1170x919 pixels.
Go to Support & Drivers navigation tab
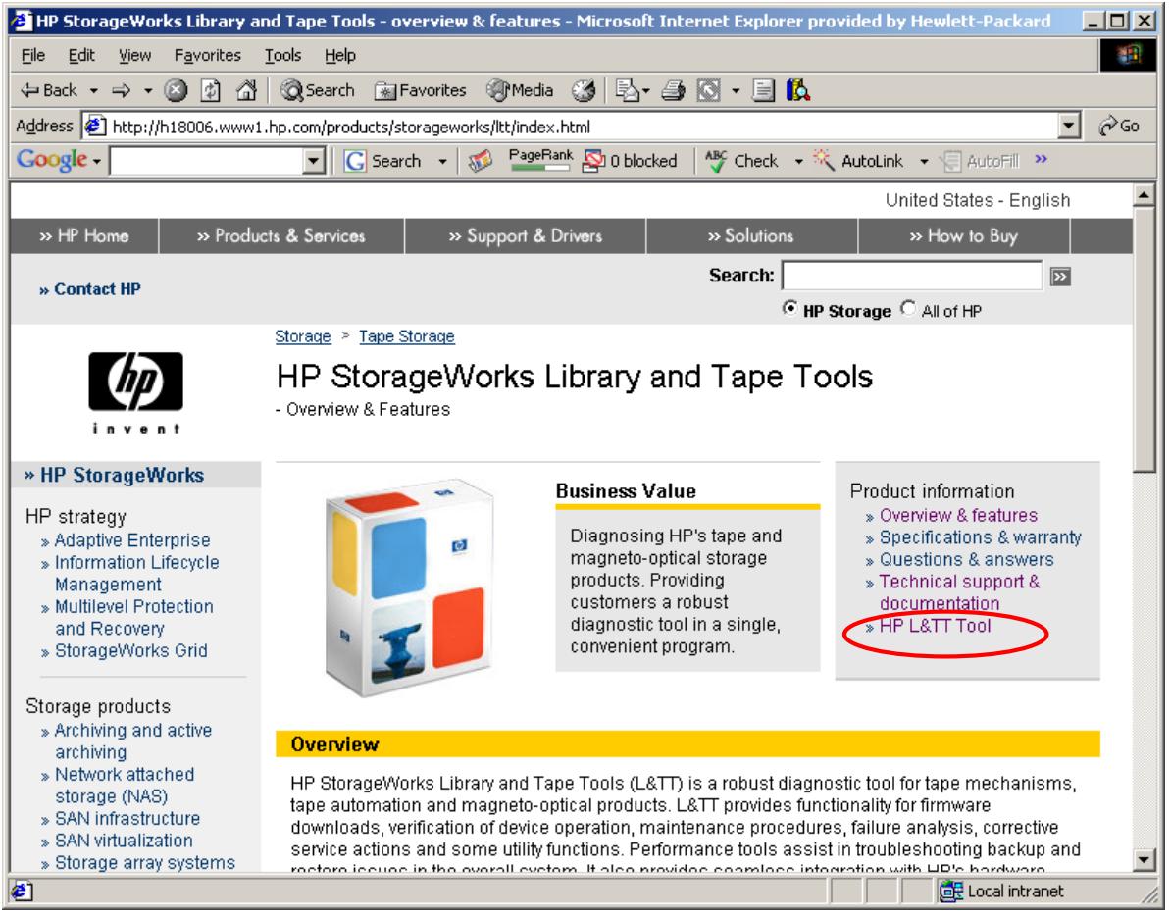point(525,236)
